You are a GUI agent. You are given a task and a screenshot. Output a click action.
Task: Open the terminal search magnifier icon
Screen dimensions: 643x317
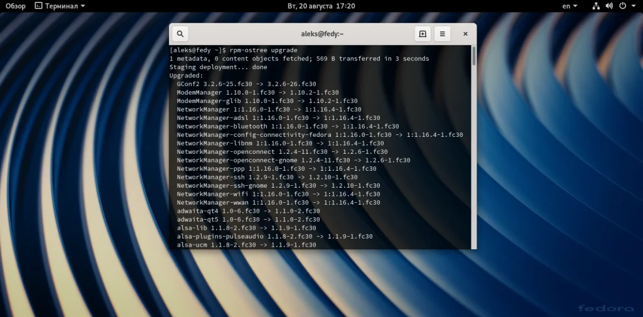180,34
